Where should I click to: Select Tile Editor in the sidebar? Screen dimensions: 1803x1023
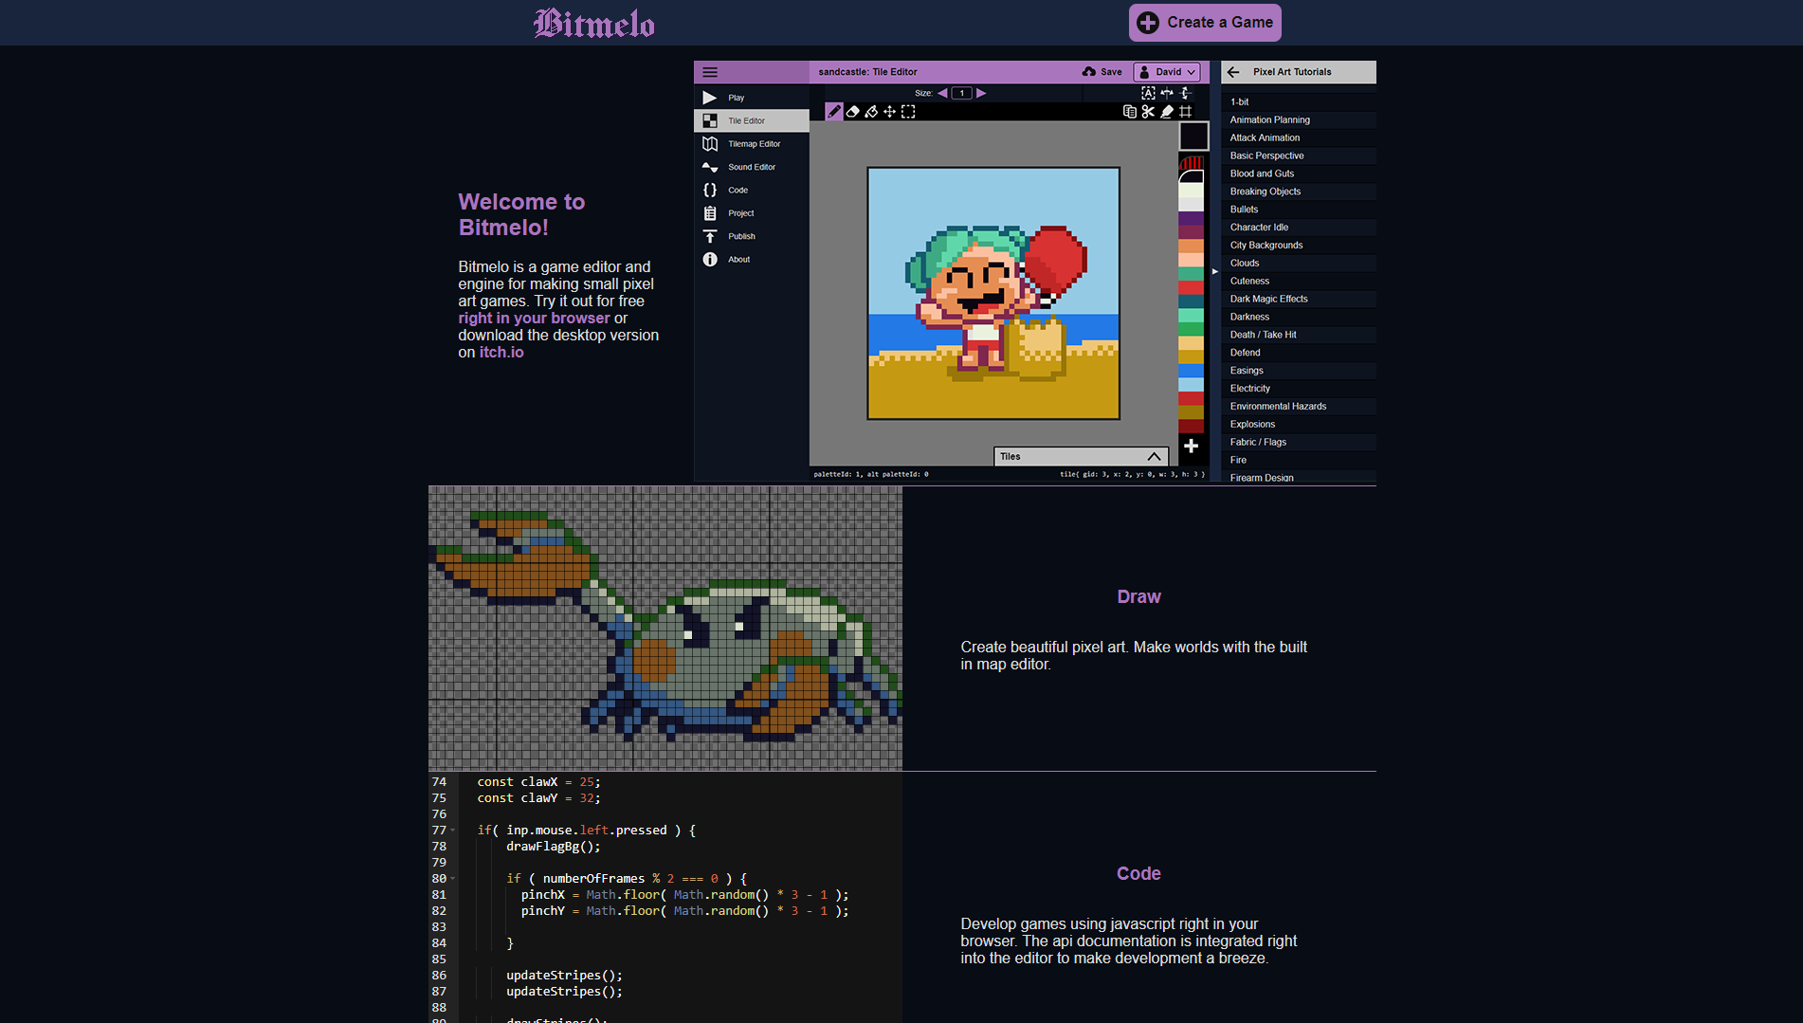[x=752, y=120]
